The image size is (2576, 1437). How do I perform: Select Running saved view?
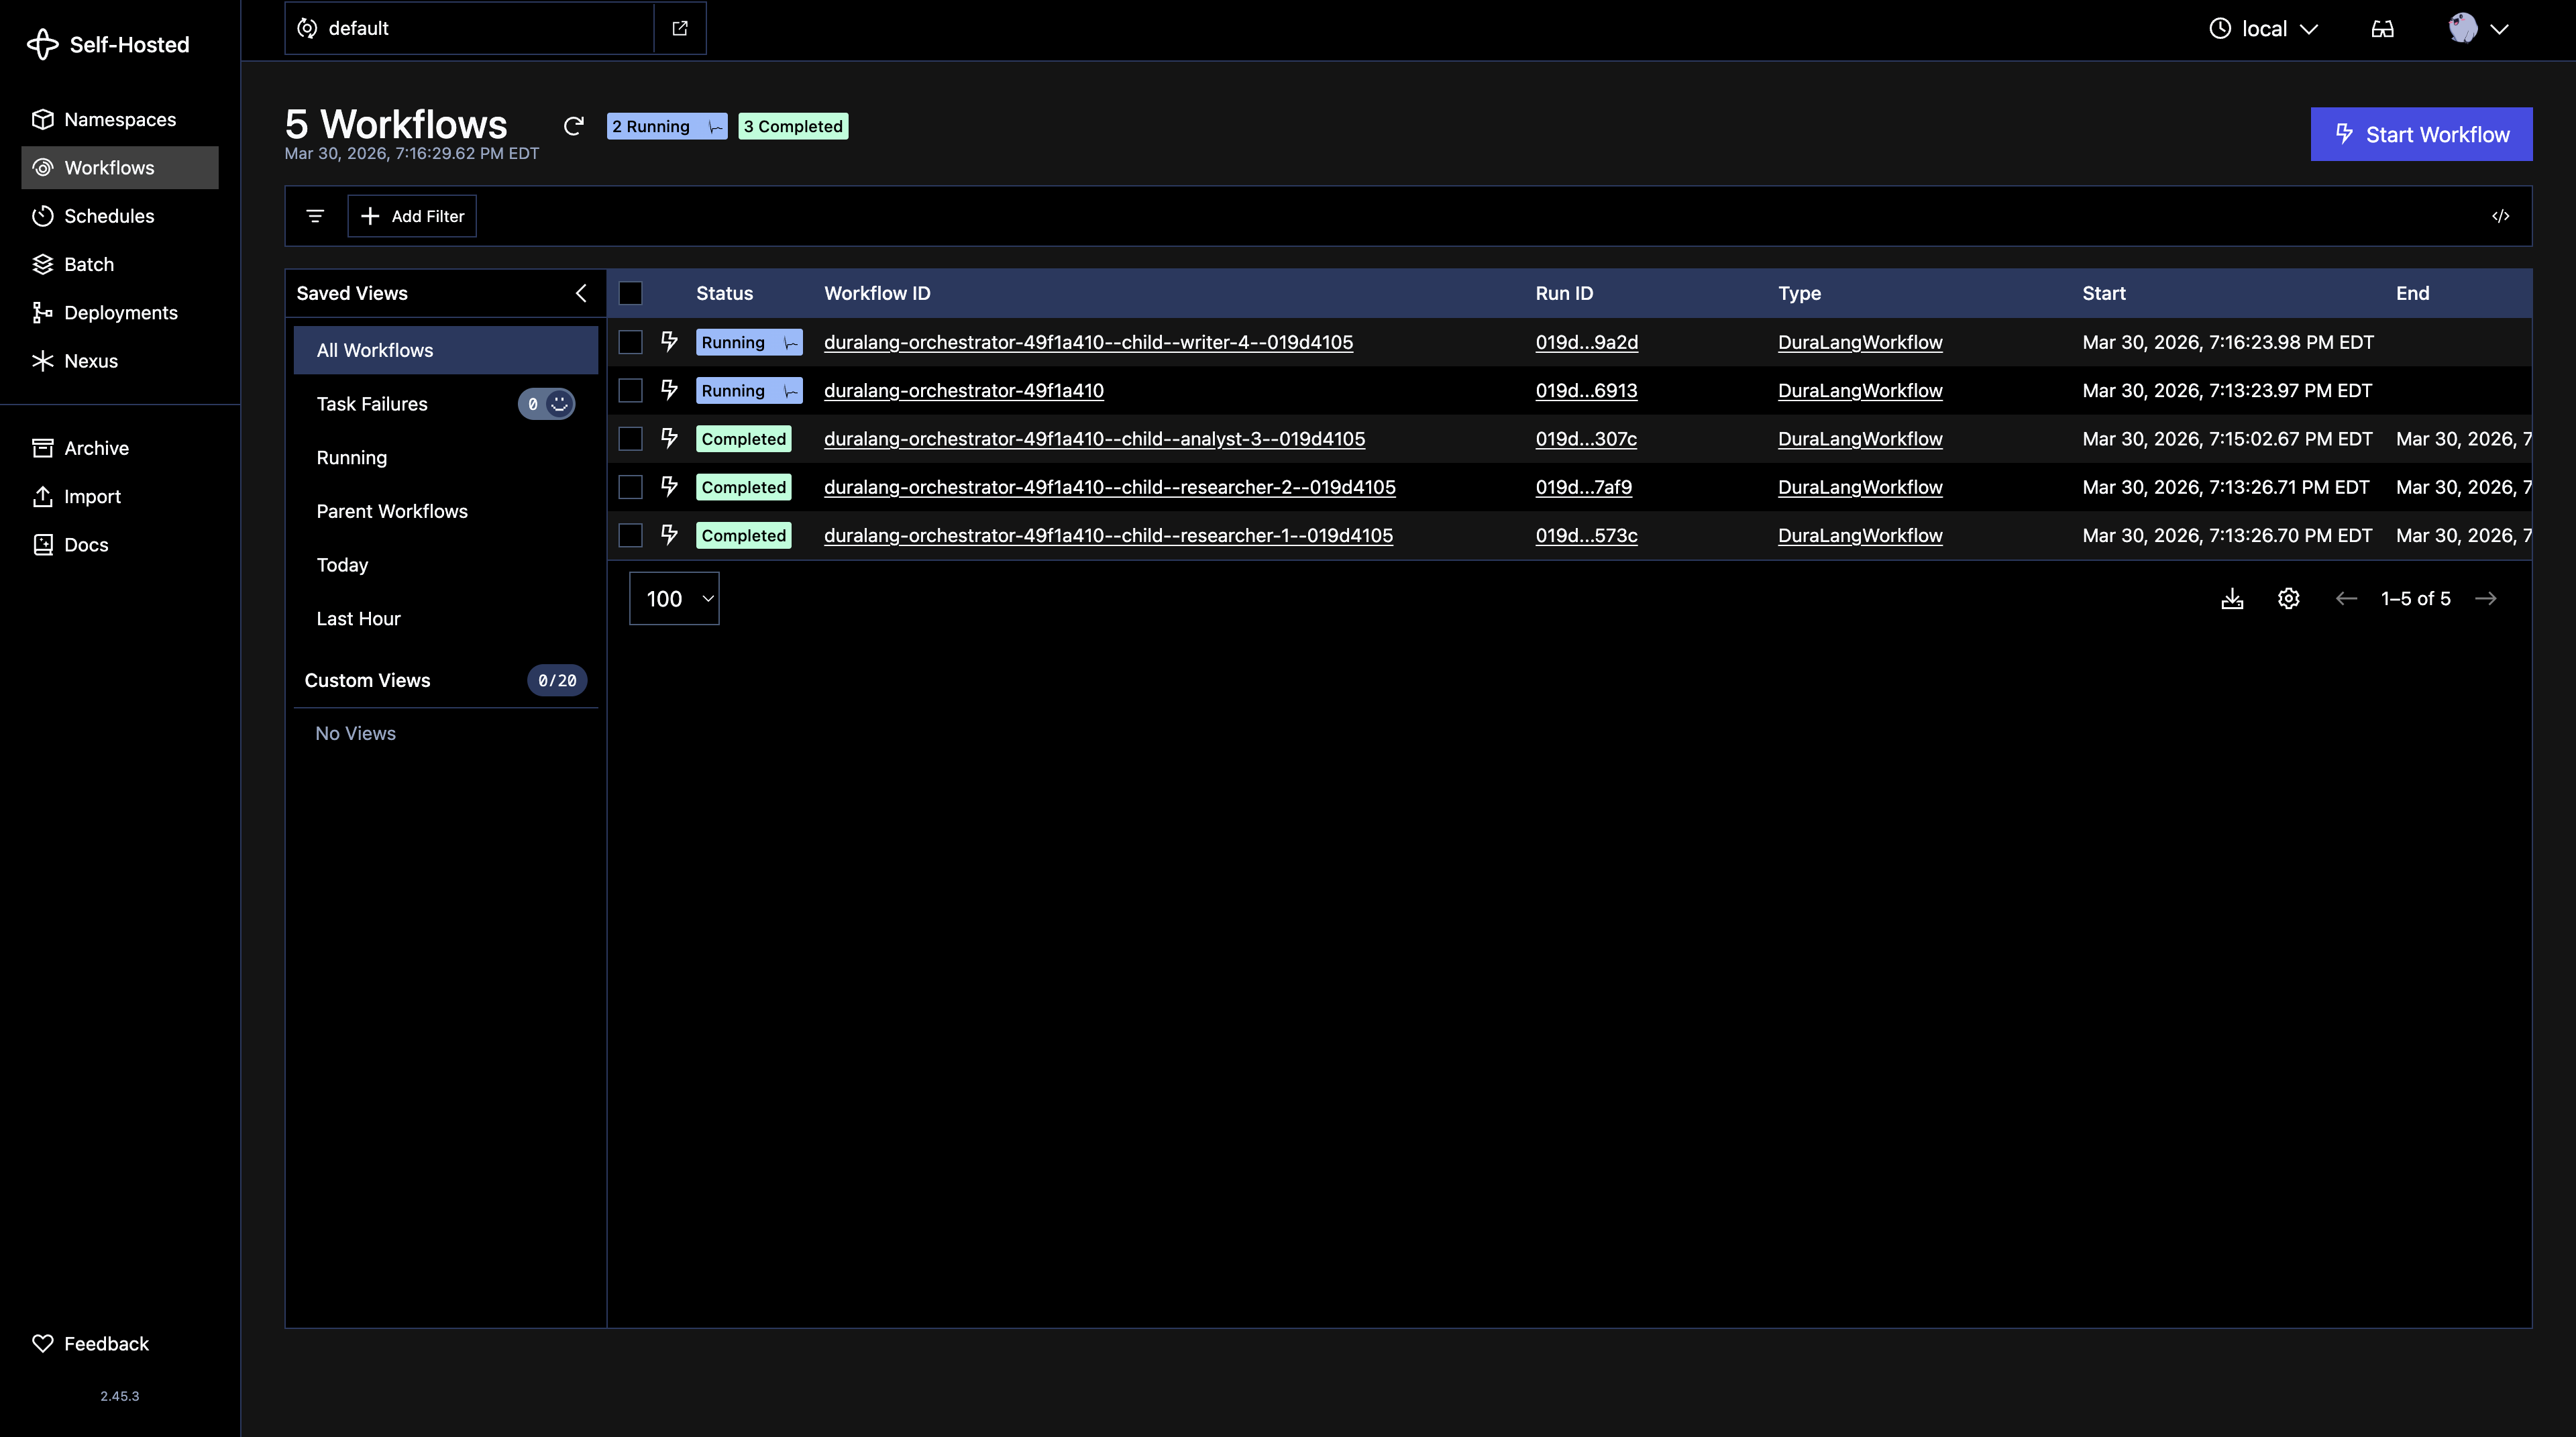[x=446, y=458]
